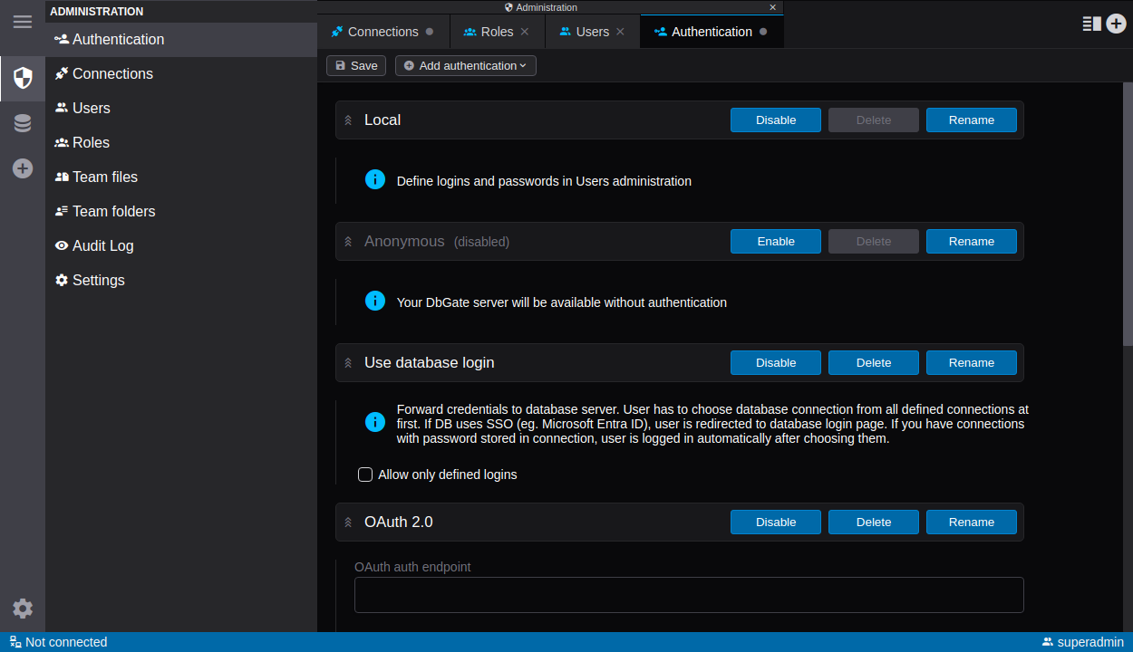Viewport: 1133px width, 652px height.
Task: Open Audit Log in administration menu
Action: 102,245
